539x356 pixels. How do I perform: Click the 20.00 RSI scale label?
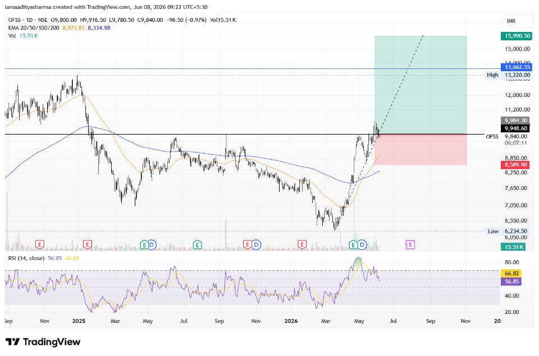[512, 312]
